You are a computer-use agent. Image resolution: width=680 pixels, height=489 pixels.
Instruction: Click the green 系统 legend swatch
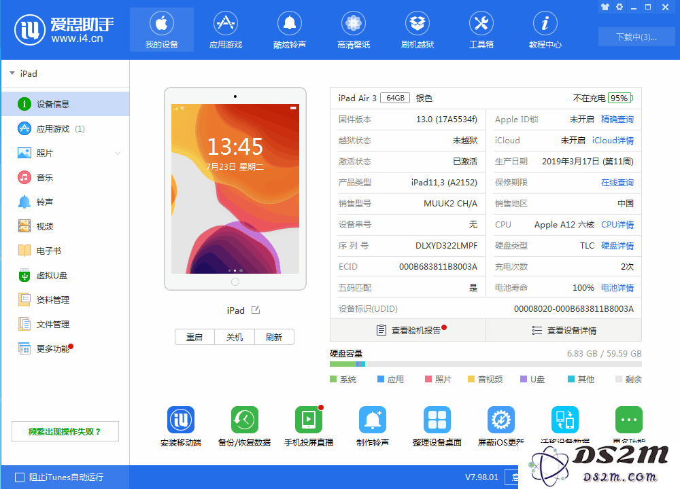[x=333, y=379]
